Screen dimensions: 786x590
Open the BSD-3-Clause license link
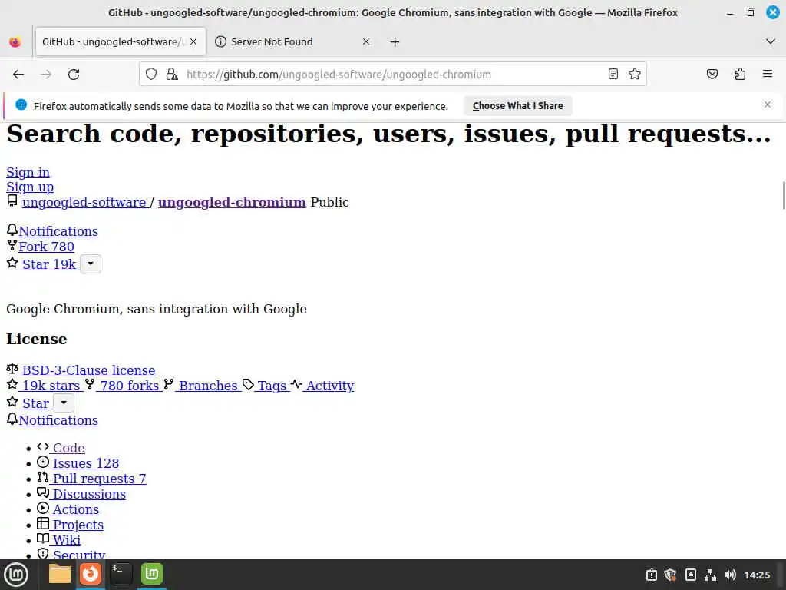[88, 370]
